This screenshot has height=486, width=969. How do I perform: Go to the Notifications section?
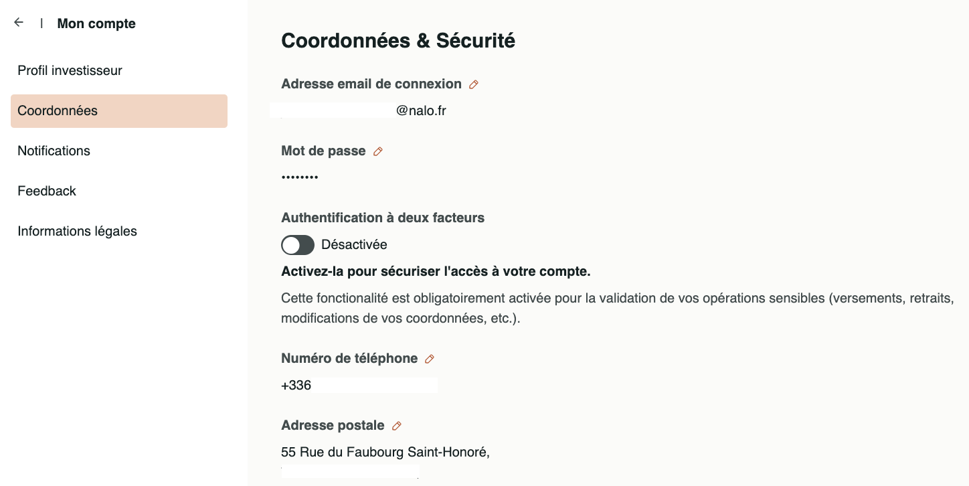[x=54, y=151]
